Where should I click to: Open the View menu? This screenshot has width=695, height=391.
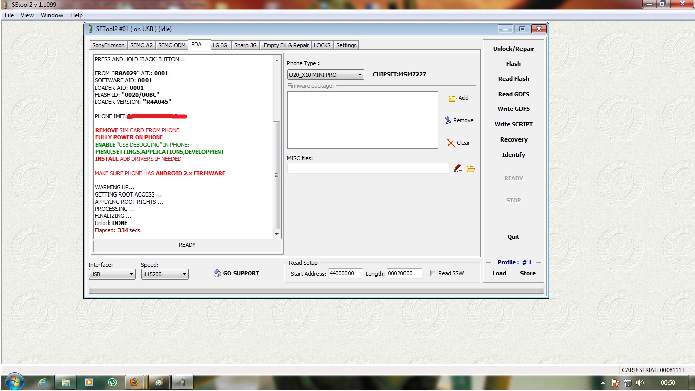(x=27, y=15)
